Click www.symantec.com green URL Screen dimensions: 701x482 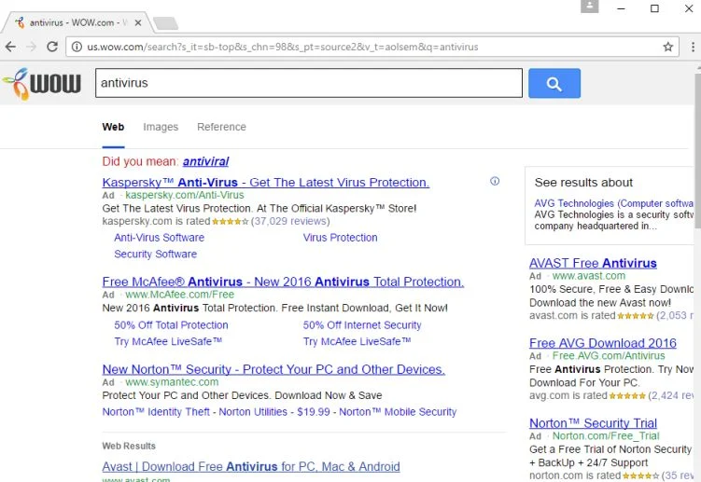point(172,382)
